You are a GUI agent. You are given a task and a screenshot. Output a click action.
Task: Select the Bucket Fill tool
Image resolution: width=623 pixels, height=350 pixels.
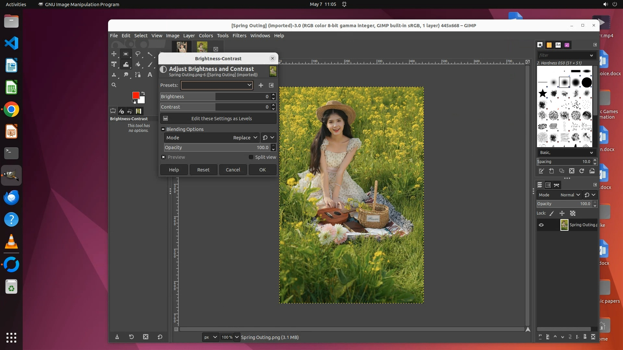(x=138, y=64)
